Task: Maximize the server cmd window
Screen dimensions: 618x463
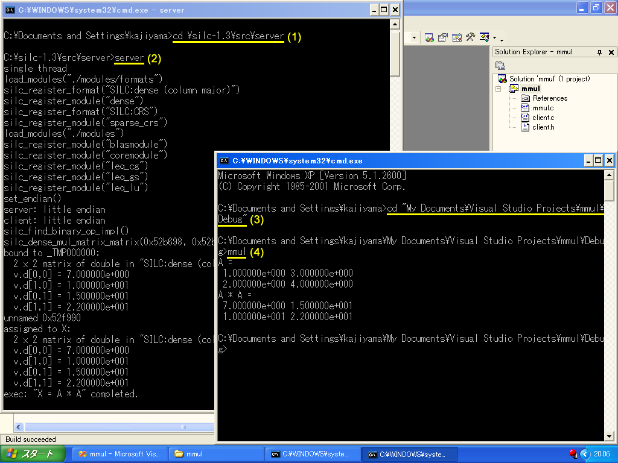Action: click(384, 10)
